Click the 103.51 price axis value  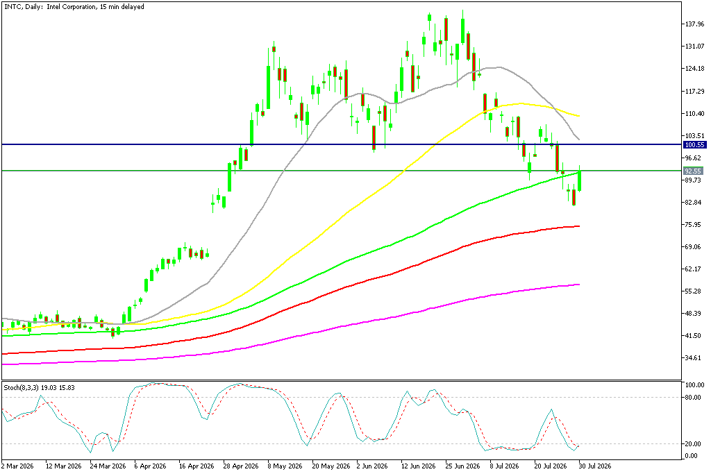(x=694, y=136)
